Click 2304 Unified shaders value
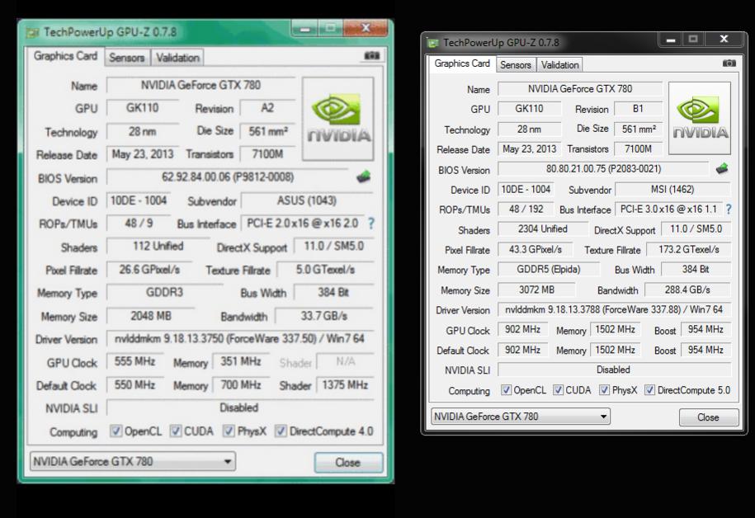Viewport: 755px width, 518px height. tap(543, 229)
